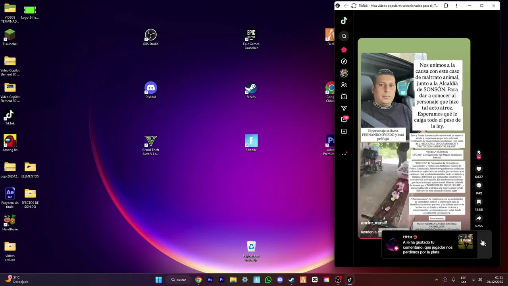Like the video with the heart icon
This screenshot has height=286, width=508.
point(479,169)
